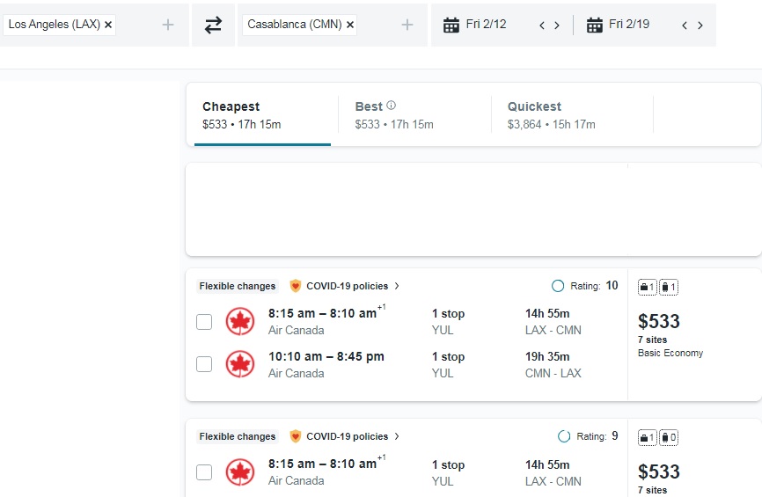The image size is (762, 497).
Task: Check the 8:15 am outbound flight checkbox
Action: [x=204, y=322]
